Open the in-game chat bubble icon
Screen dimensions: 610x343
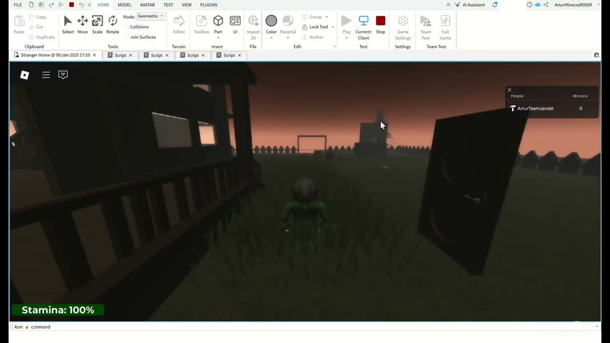click(63, 75)
